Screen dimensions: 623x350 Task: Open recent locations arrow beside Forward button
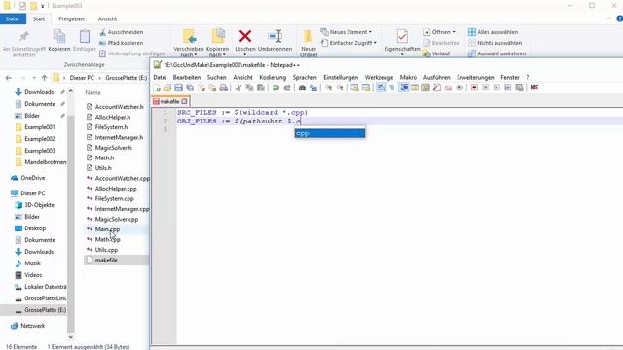click(34, 78)
